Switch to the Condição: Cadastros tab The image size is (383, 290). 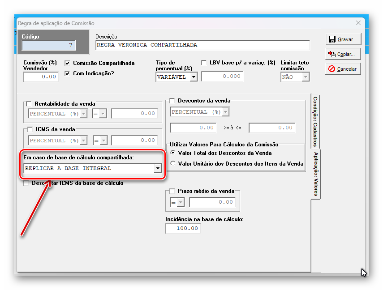315,121
